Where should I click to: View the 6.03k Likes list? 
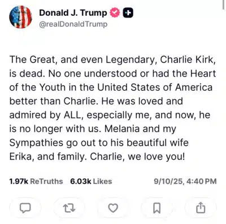pos(91,181)
